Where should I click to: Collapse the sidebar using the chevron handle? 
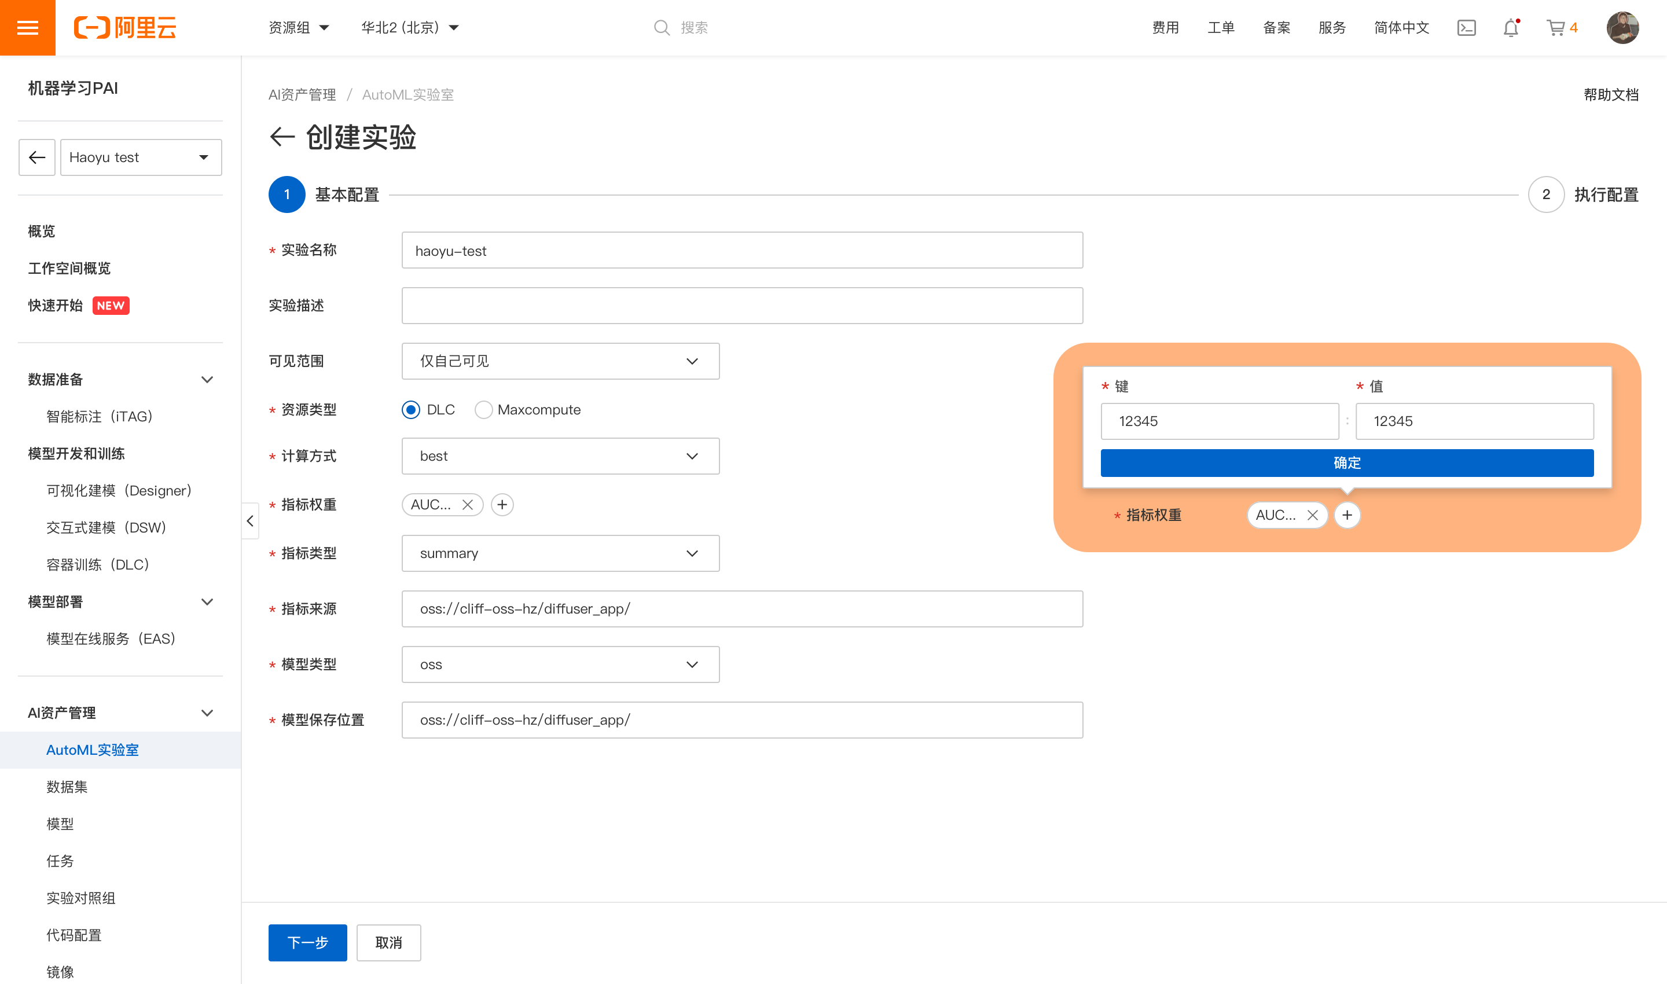point(250,521)
